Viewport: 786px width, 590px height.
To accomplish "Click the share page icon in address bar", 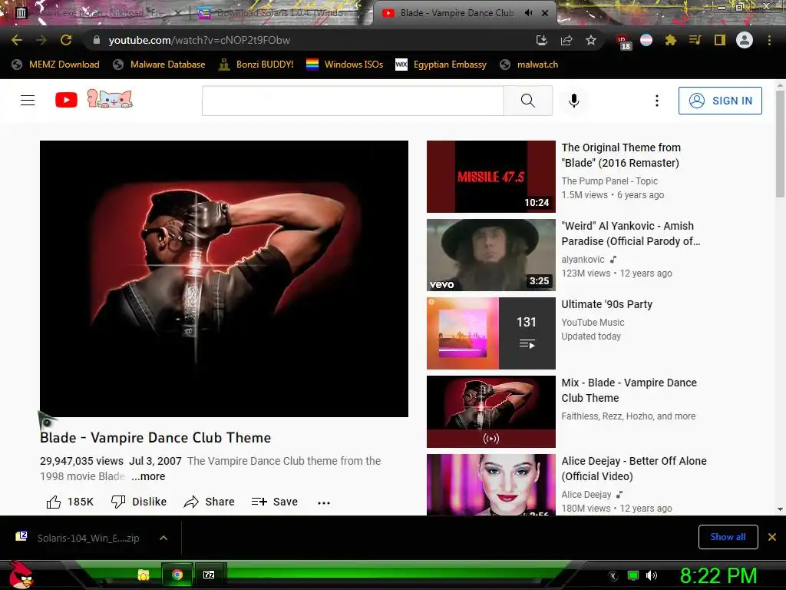I will (566, 40).
